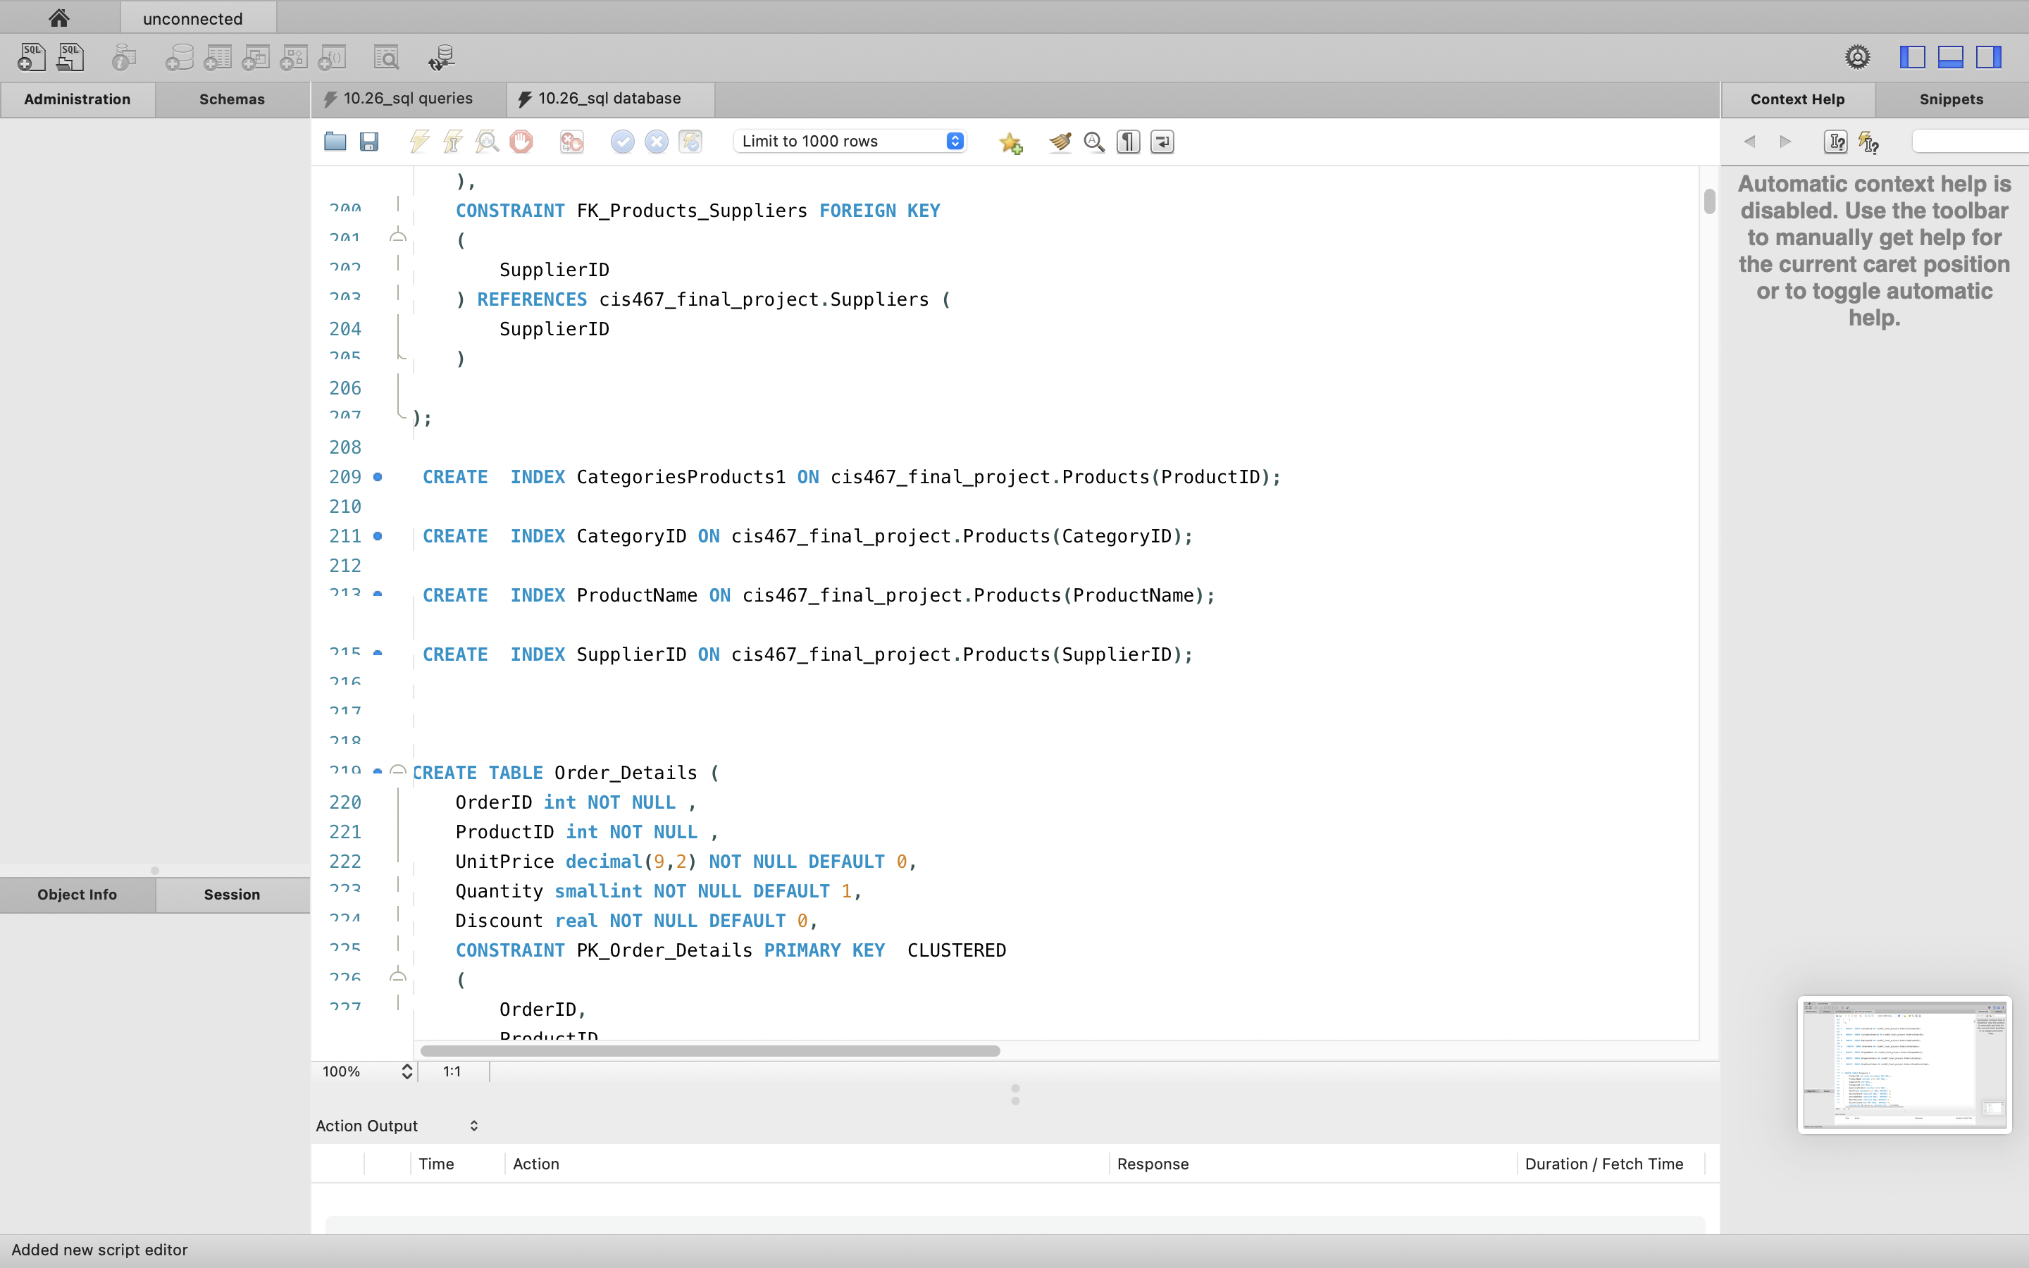Commit transaction check icon
The width and height of the screenshot is (2029, 1268).
tap(622, 142)
